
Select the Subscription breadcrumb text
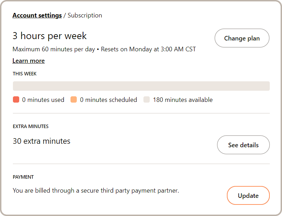[x=85, y=15]
